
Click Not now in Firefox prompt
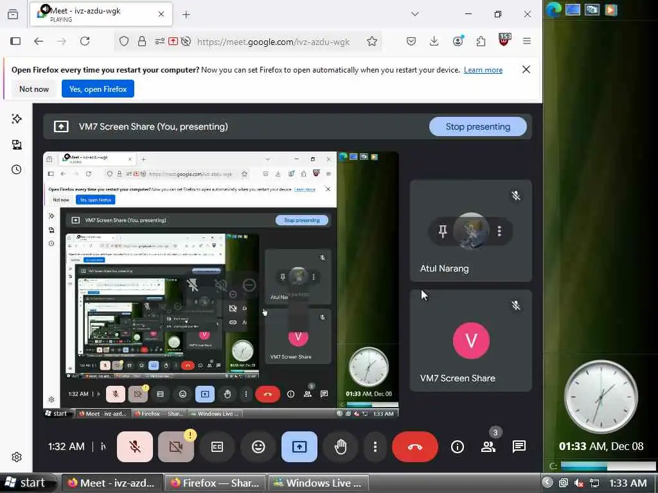(x=34, y=89)
